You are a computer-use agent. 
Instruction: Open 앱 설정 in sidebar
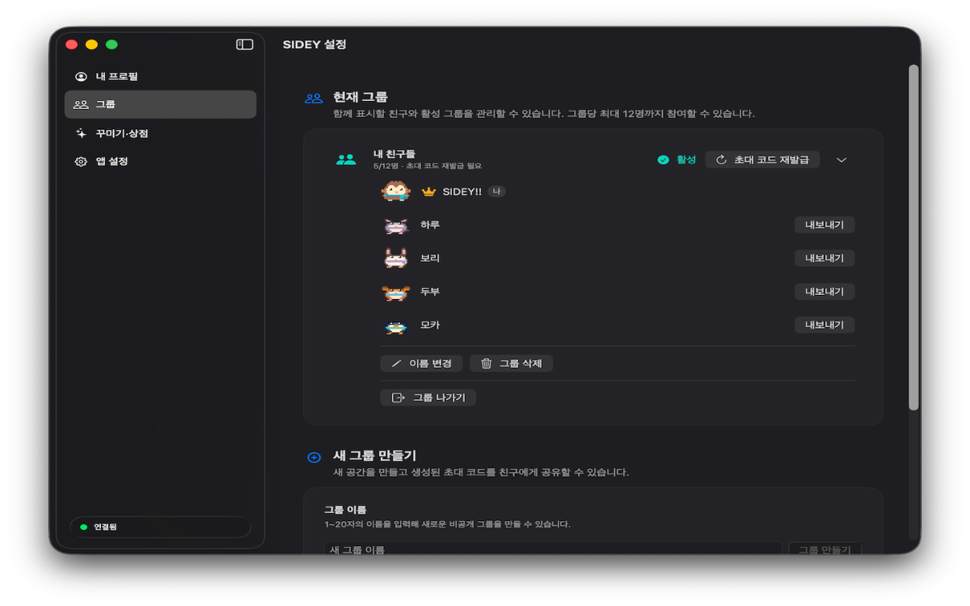(160, 162)
